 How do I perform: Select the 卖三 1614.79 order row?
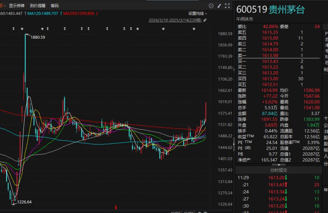coord(279,44)
